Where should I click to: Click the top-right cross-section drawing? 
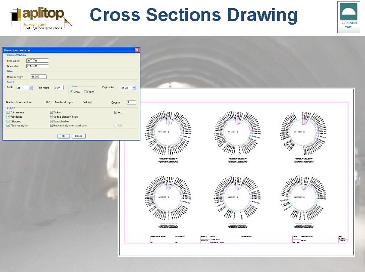coord(303,132)
